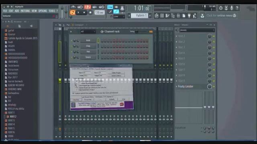The height and width of the screenshot is (144, 257).
Task: Toggle the Snare channel mute LED
Action: pyautogui.click(x=71, y=57)
